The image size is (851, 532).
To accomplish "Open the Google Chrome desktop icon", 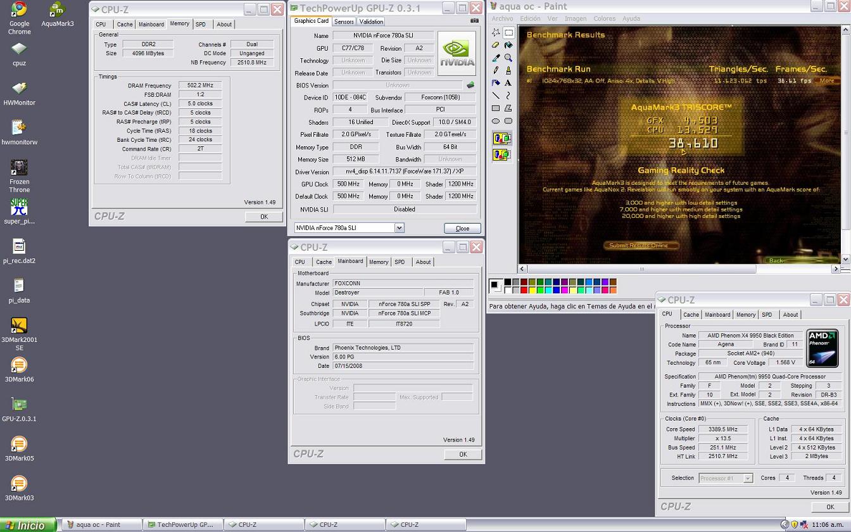I will click(x=19, y=18).
